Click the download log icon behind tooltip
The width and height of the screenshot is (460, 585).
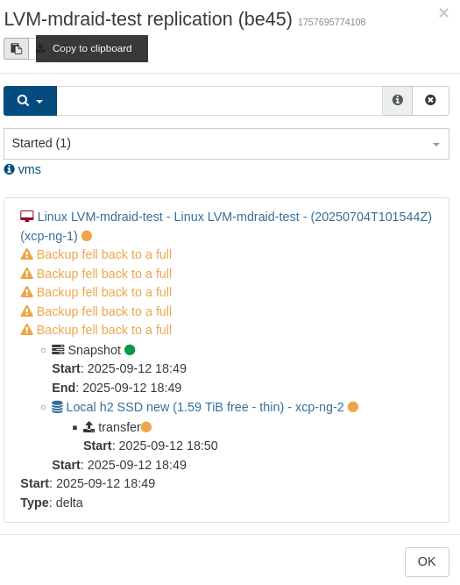(41, 48)
